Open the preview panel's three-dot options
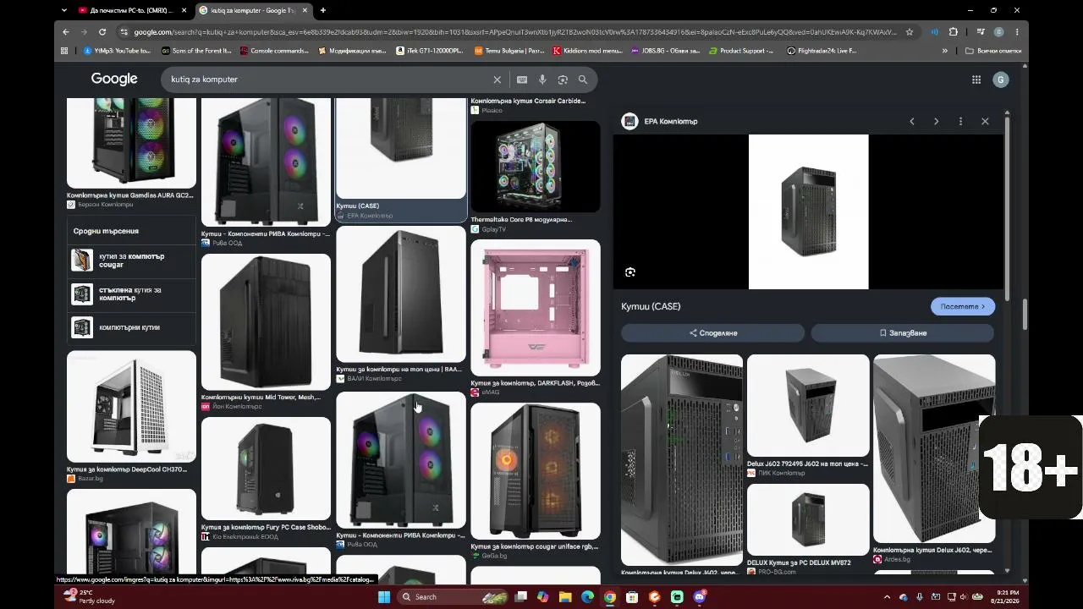 pos(960,122)
